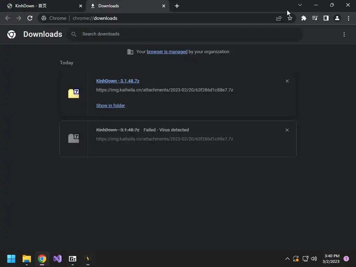Open the Downloads page more actions menu
The image size is (356, 267).
click(344, 34)
